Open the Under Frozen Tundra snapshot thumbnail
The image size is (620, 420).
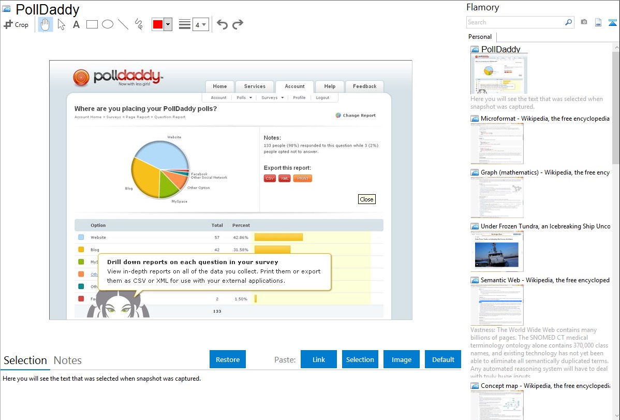[497, 251]
